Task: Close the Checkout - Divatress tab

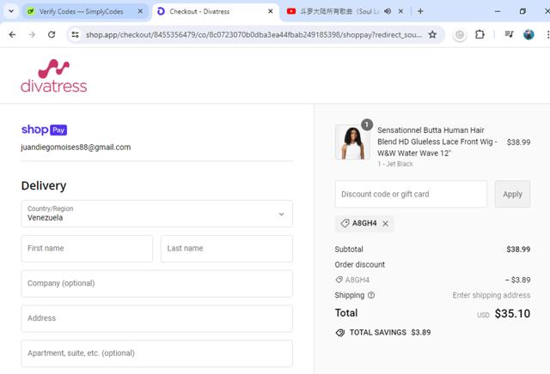Action: (271, 11)
